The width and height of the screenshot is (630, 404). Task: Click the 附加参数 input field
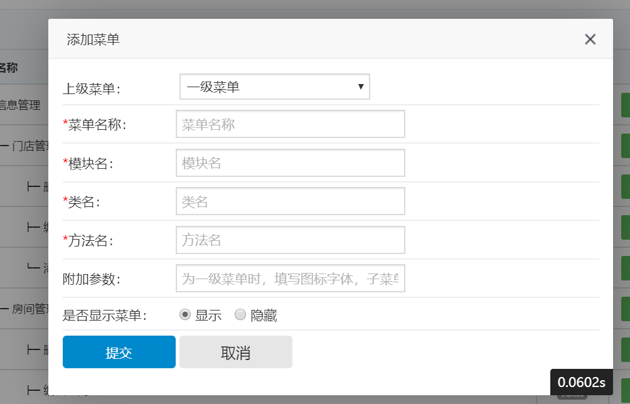tap(290, 279)
